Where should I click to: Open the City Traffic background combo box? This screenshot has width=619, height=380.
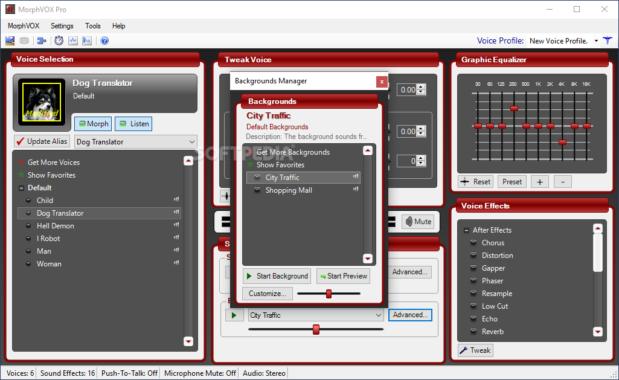(x=316, y=315)
